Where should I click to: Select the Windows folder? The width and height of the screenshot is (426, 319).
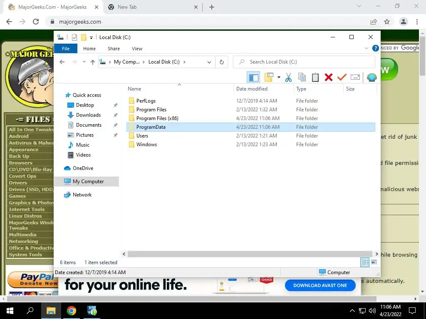[146, 144]
